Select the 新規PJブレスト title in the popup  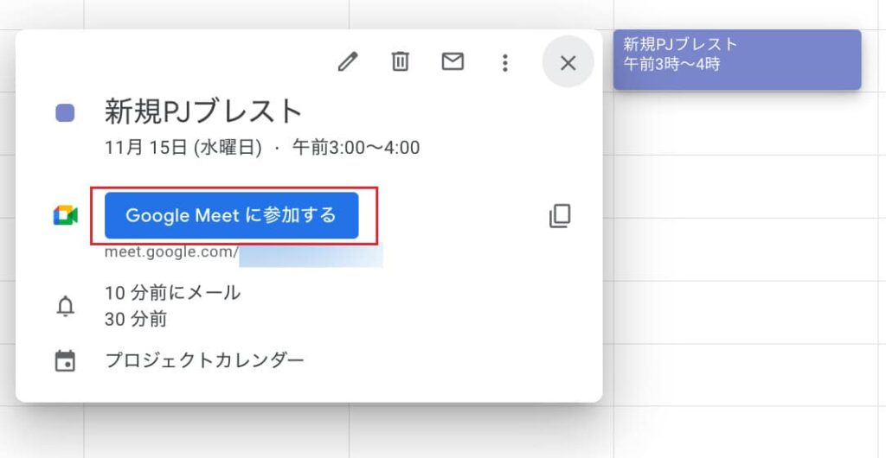coord(203,111)
